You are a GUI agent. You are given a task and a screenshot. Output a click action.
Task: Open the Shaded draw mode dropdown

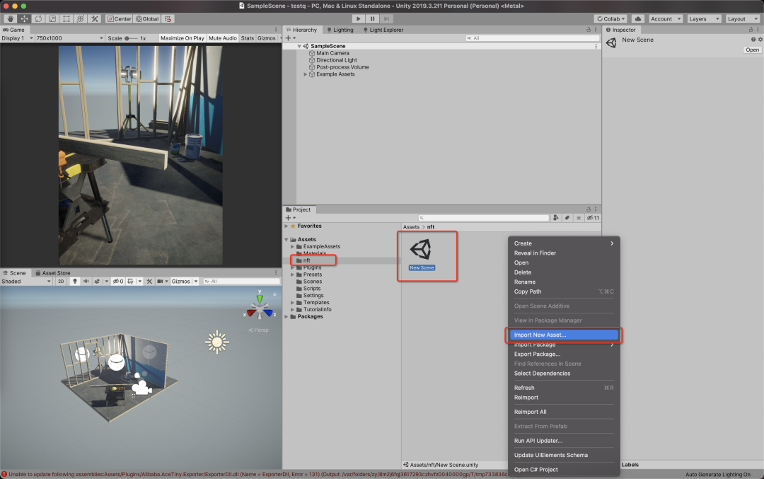26,281
